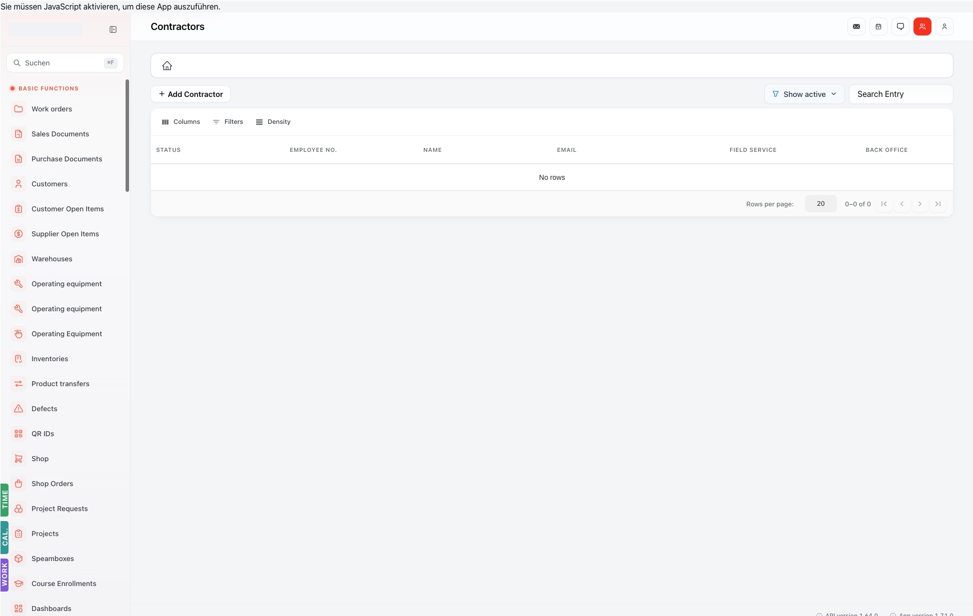Click the QR IDs icon
The image size is (973, 616).
pos(19,434)
